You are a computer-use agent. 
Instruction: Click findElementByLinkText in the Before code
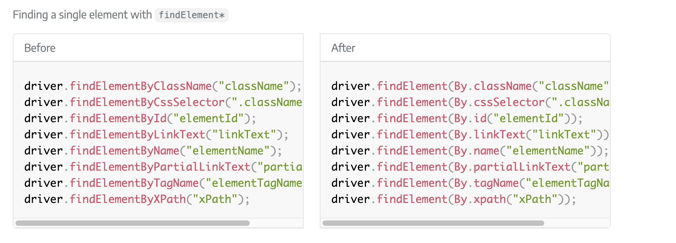coord(137,135)
